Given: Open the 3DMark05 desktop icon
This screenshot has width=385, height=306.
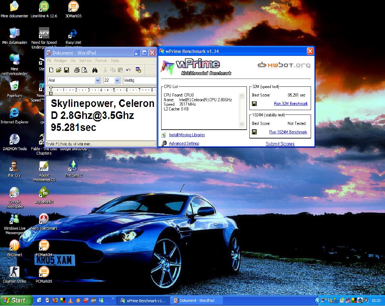Looking at the screenshot, I should coord(73,9).
